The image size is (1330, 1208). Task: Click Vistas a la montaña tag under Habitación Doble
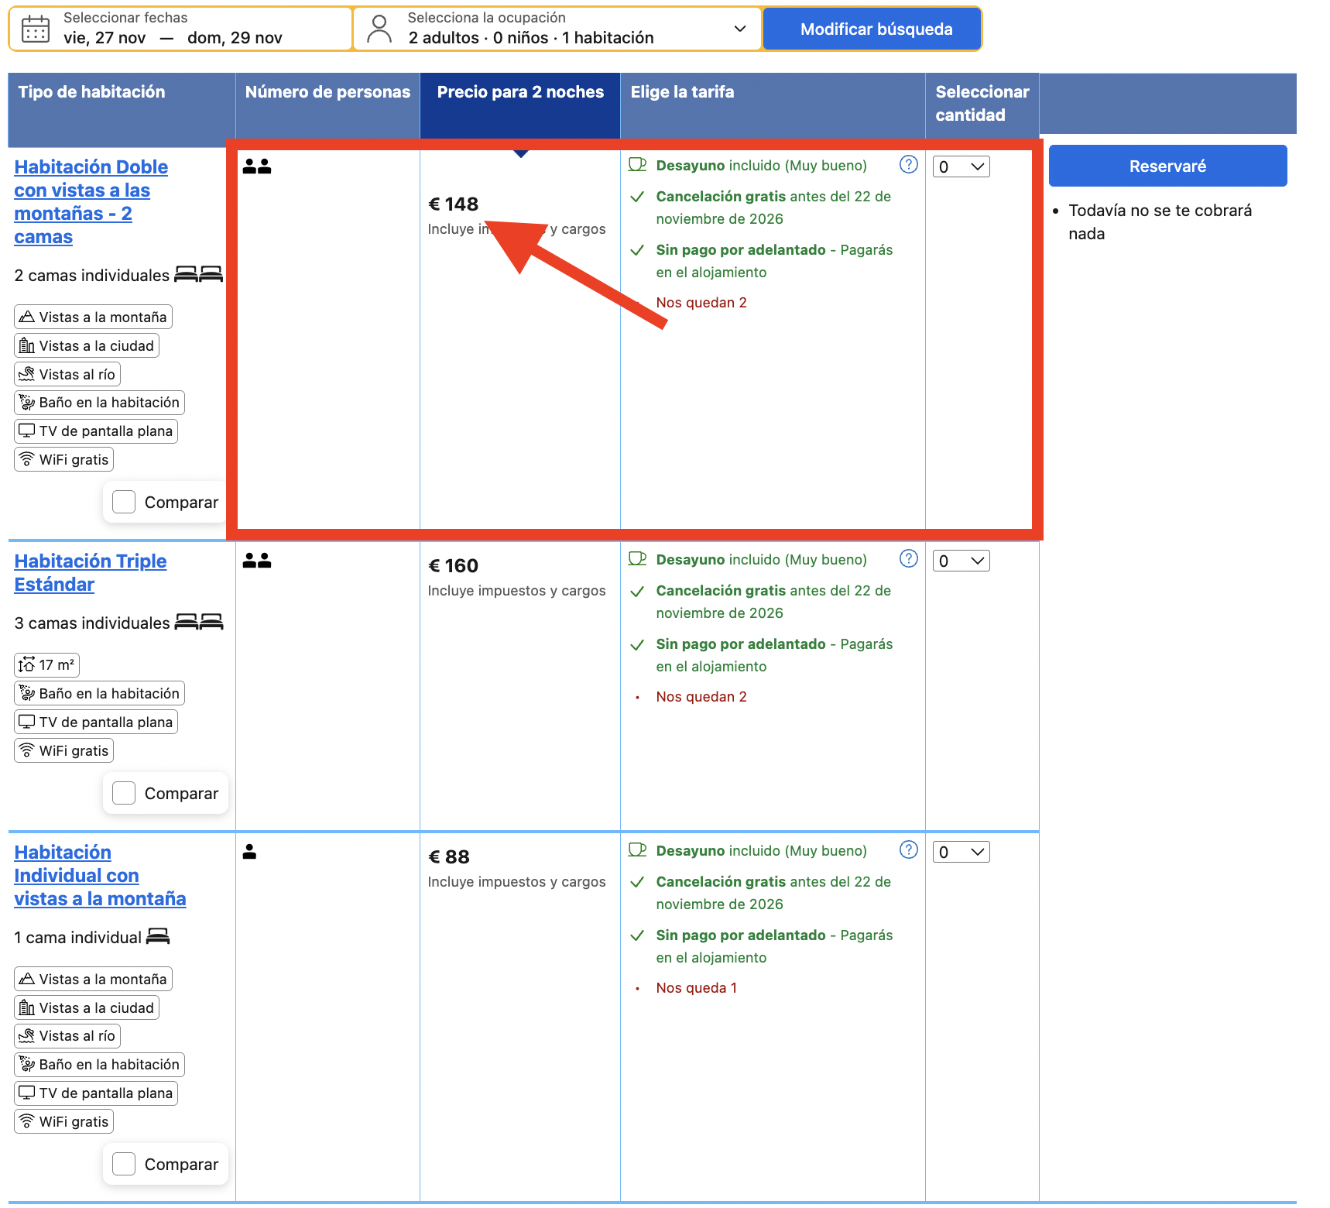(93, 317)
